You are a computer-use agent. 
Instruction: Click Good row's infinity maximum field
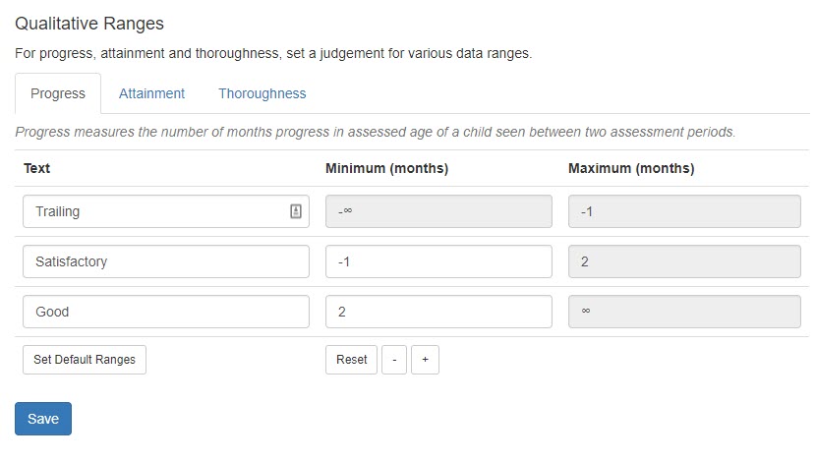[684, 312]
